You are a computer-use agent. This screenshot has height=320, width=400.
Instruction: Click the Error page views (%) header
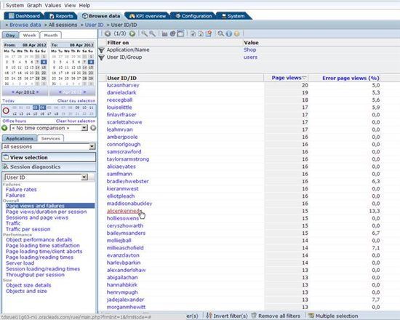pyautogui.click(x=351, y=78)
